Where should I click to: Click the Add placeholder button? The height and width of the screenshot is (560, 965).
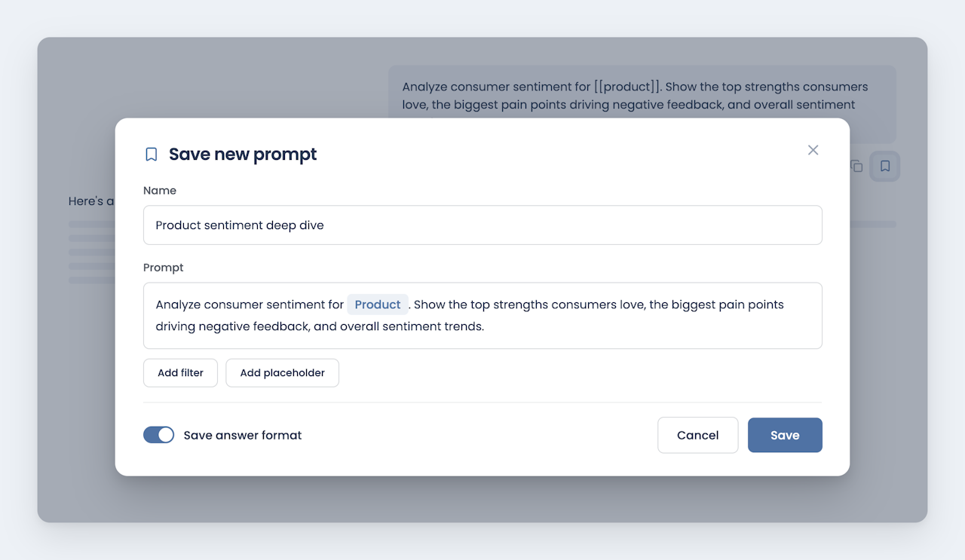[x=283, y=373]
